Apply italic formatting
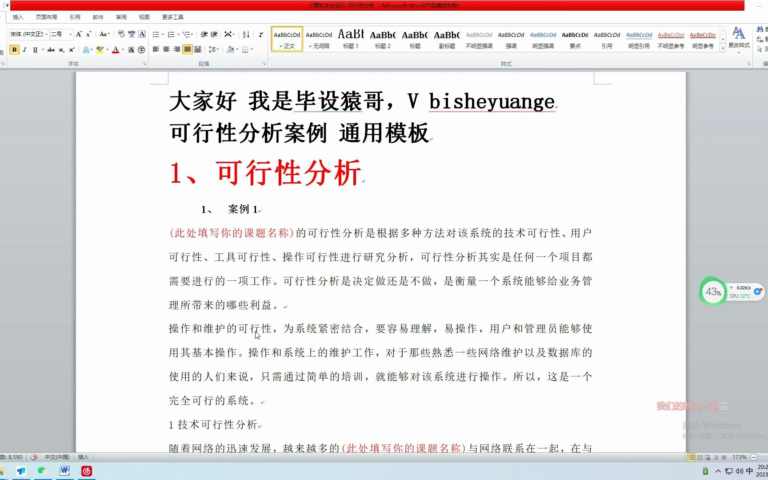Image resolution: width=768 pixels, height=480 pixels. [24, 50]
